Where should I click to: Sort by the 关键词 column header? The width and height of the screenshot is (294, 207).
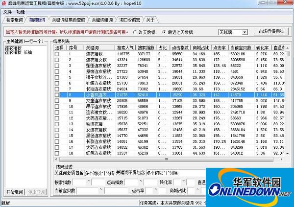(99, 48)
